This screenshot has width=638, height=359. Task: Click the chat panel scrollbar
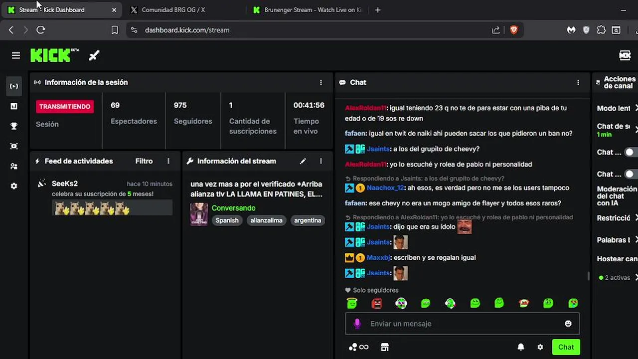(x=588, y=276)
